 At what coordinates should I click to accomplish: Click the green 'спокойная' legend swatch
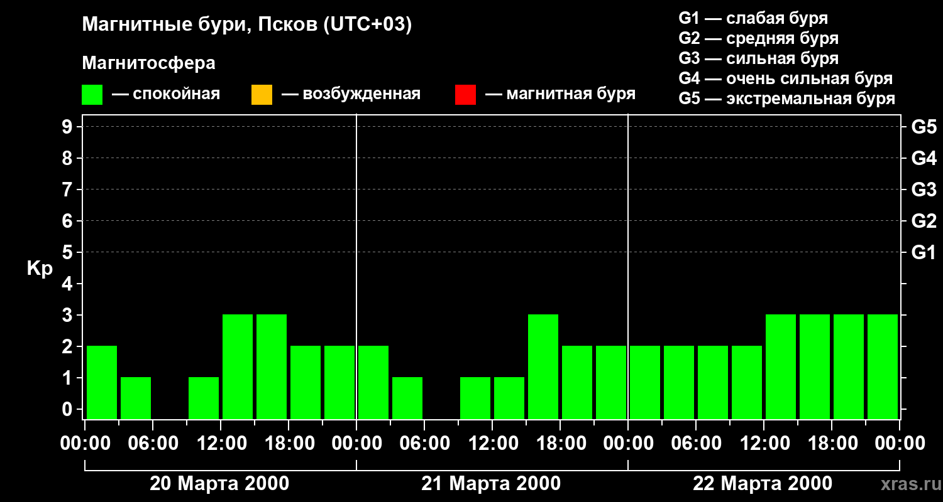[x=92, y=95]
